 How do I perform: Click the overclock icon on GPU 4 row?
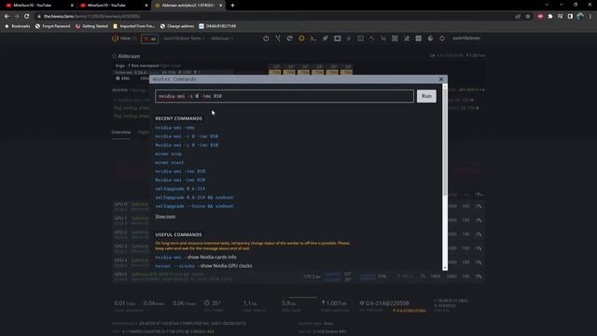pos(479,262)
